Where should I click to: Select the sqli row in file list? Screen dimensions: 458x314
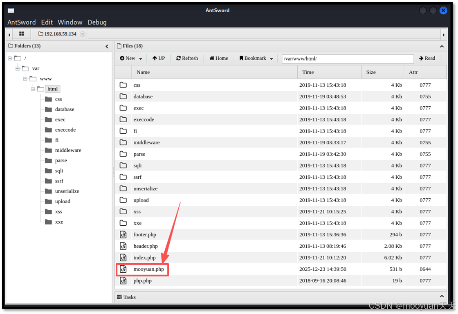[281, 166]
